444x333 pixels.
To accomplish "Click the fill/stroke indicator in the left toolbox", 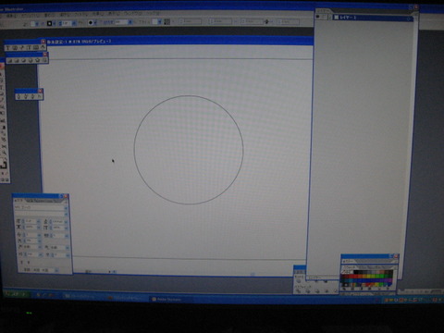I will pyautogui.click(x=4, y=164).
